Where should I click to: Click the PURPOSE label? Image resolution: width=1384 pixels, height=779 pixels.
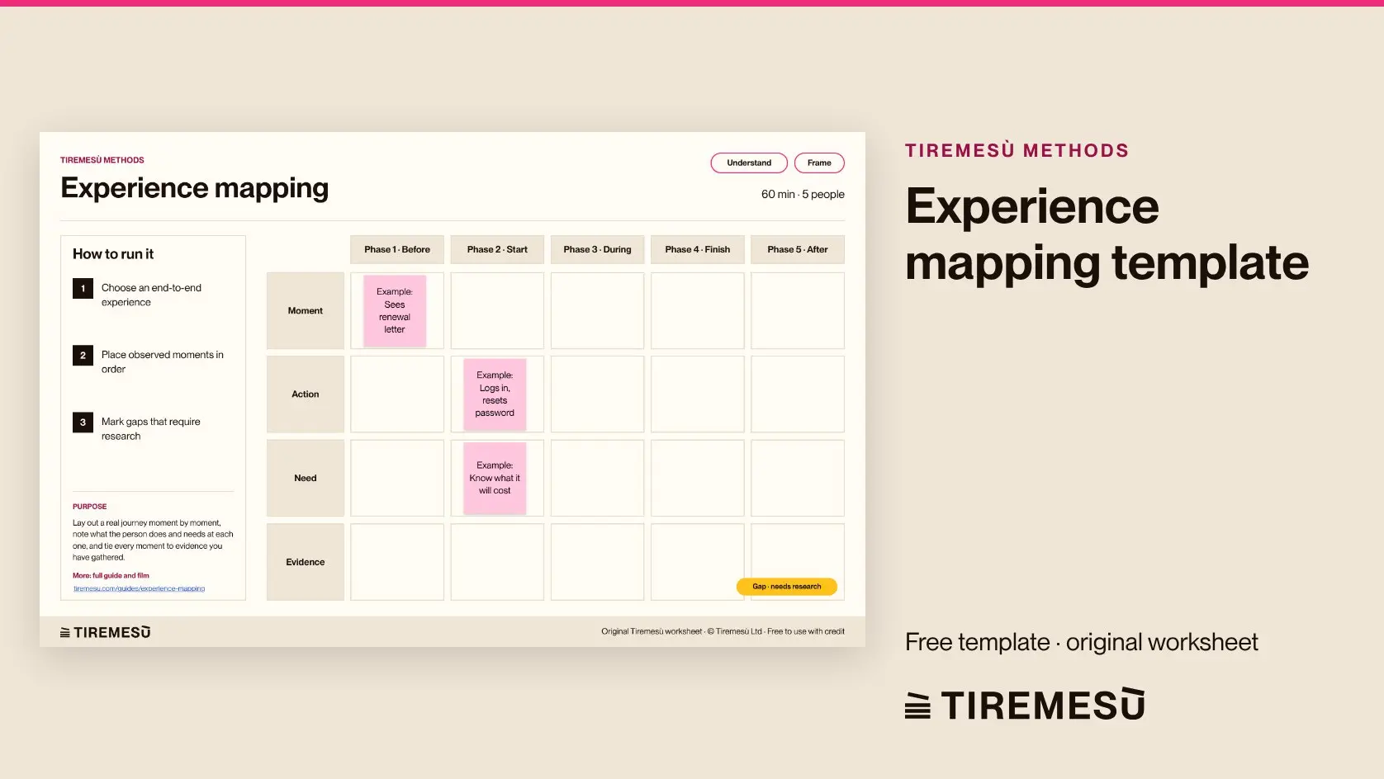89,507
